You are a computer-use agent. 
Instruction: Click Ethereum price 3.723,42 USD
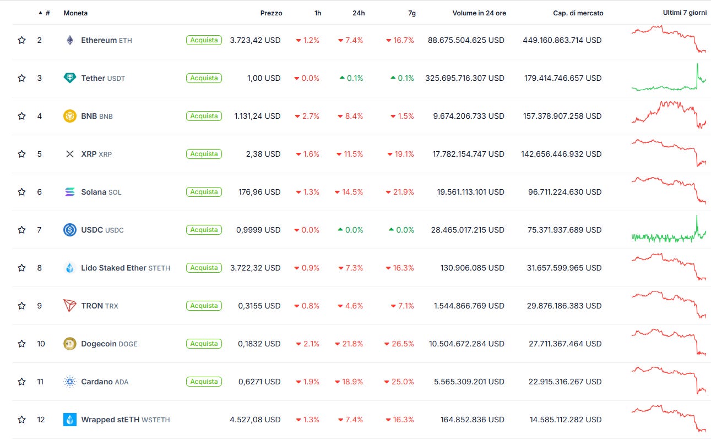(255, 40)
